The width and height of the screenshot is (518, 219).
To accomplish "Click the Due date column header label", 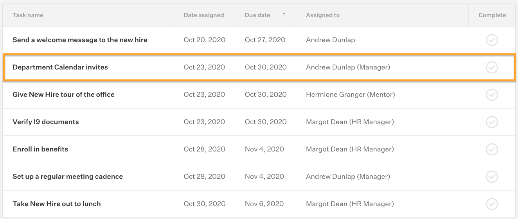I will (x=257, y=15).
